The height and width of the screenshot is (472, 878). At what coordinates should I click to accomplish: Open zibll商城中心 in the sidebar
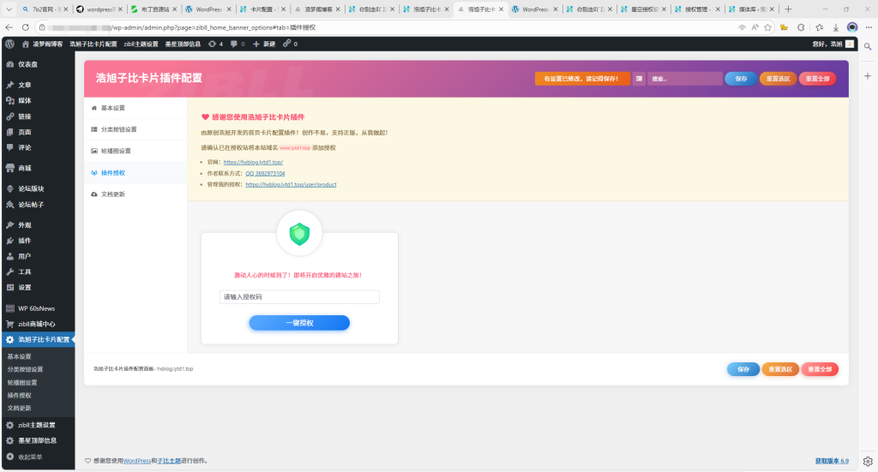[x=36, y=324]
